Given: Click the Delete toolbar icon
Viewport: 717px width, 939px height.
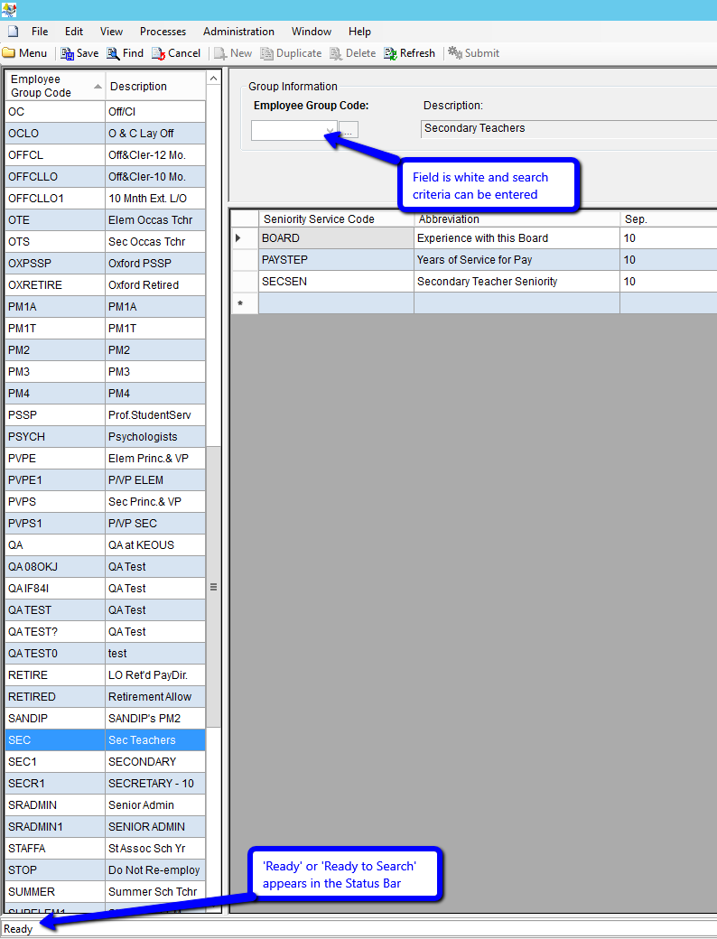Looking at the screenshot, I should (x=336, y=53).
